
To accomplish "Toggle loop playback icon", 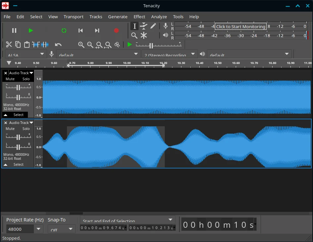I will (64, 30).
